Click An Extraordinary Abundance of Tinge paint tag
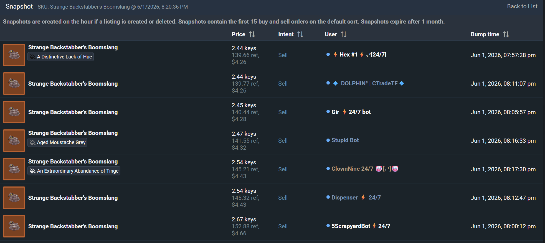Screen dimensions: 545x243 74,171
